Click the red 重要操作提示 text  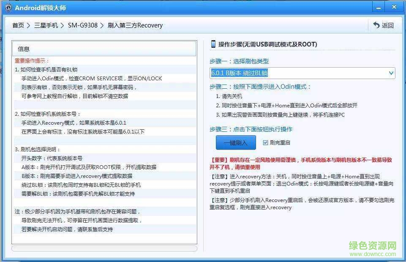(32, 61)
